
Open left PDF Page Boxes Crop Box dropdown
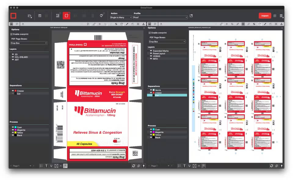(29, 43)
